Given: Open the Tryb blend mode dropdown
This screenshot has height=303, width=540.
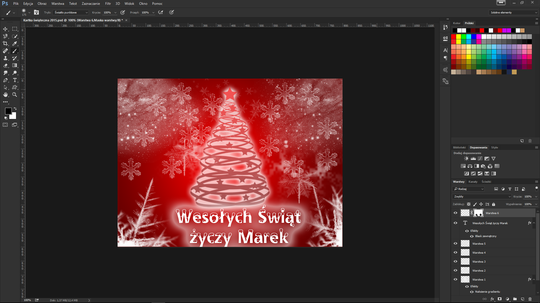Looking at the screenshot, I should (71, 12).
